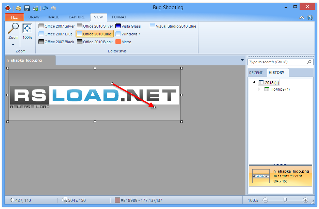
Task: Click the image size 504 x 150 readout
Action: point(77,200)
